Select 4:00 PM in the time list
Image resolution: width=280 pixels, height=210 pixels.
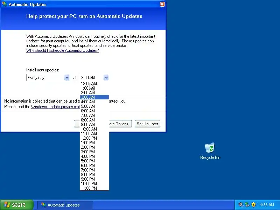[x=94, y=156]
